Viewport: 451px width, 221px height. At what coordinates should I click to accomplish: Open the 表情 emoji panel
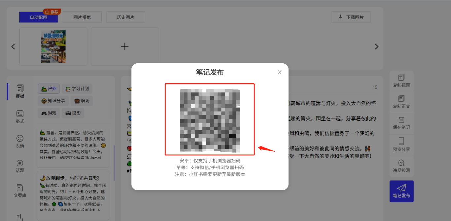pyautogui.click(x=20, y=141)
